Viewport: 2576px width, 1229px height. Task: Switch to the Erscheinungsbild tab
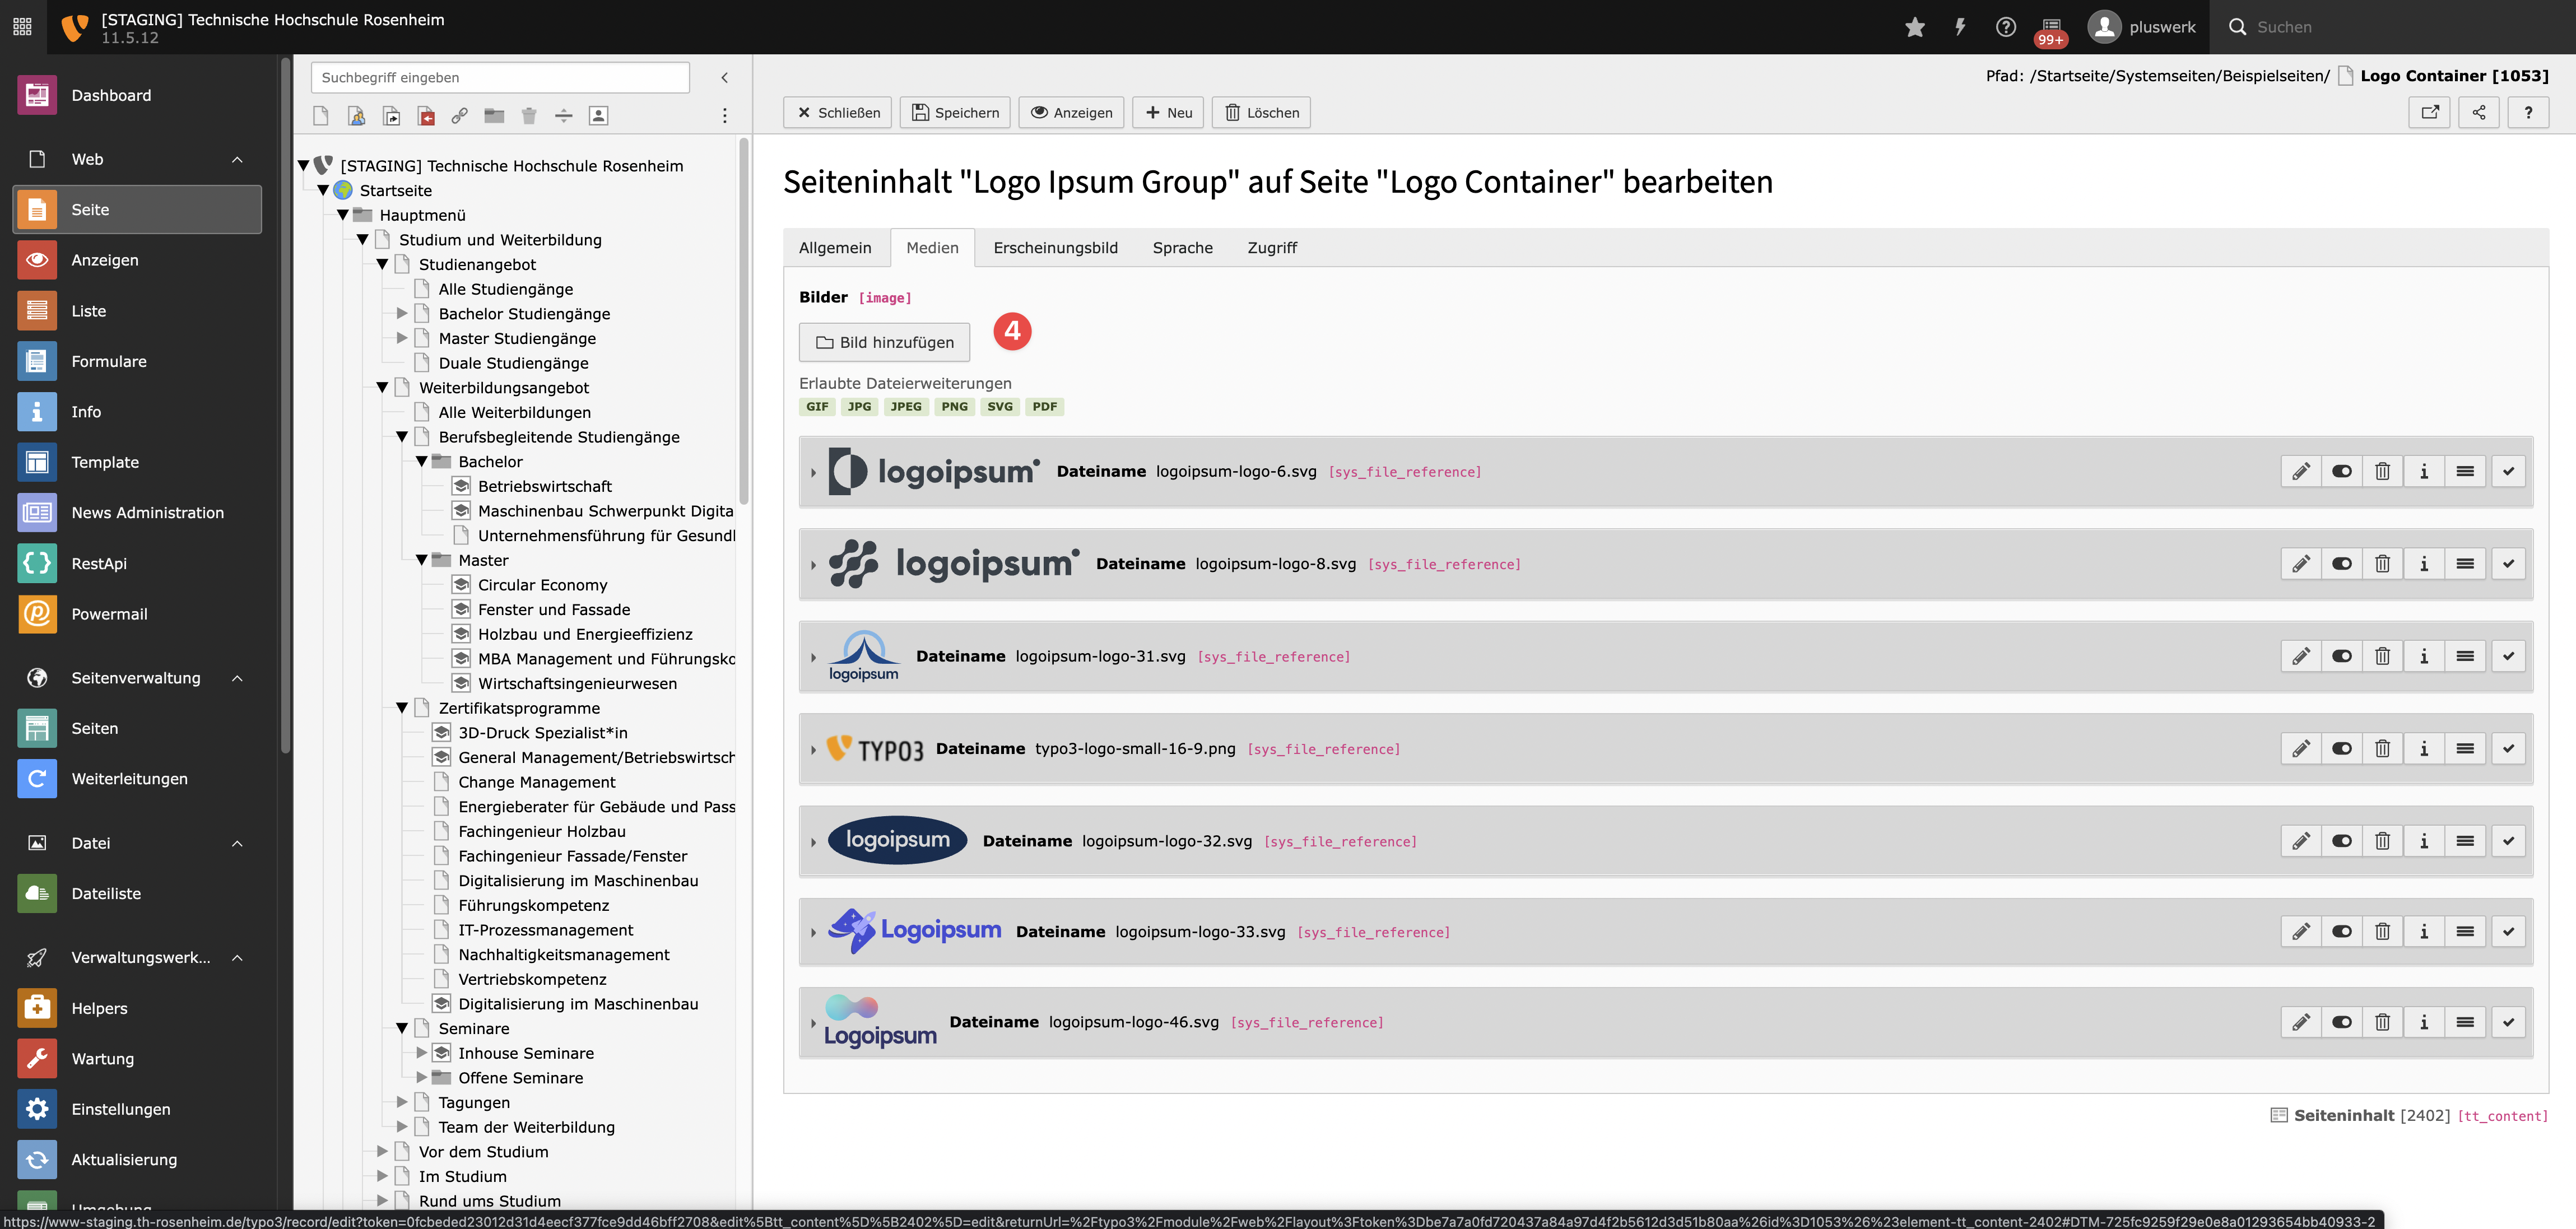pyautogui.click(x=1055, y=248)
